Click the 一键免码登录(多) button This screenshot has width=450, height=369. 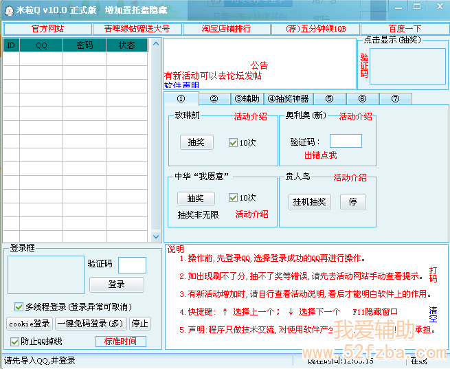tap(91, 324)
